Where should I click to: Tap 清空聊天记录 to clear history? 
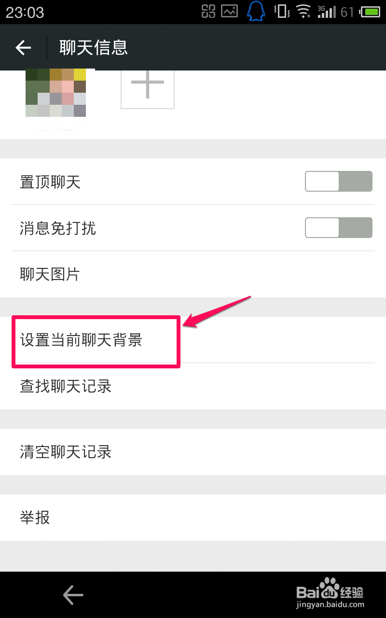(193, 452)
